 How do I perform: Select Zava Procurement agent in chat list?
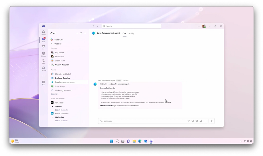(68, 82)
